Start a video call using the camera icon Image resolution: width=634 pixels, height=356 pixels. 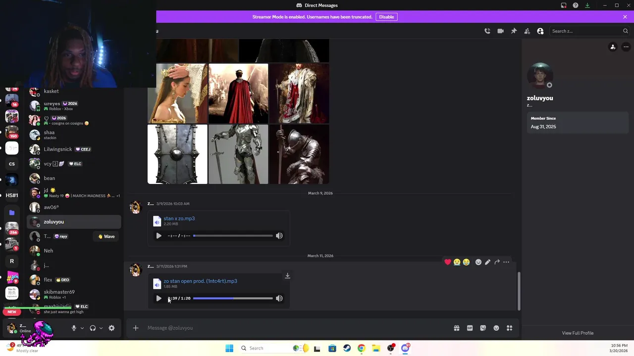click(x=500, y=31)
